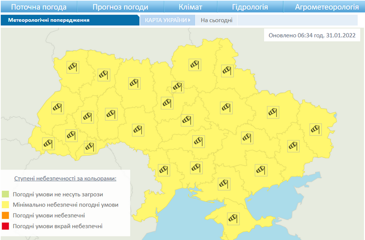Select the wind warning icon over Volyn region
The width and height of the screenshot is (365, 240).
73,67
